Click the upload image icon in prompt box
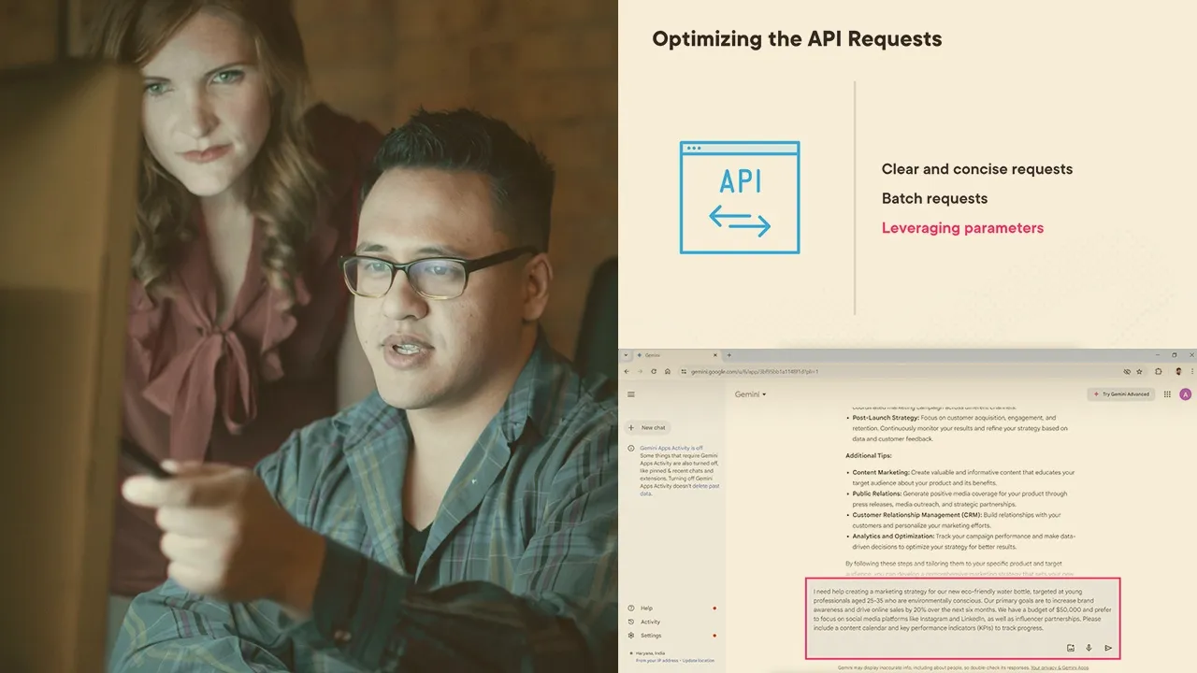Image resolution: width=1197 pixels, height=673 pixels. [1071, 648]
